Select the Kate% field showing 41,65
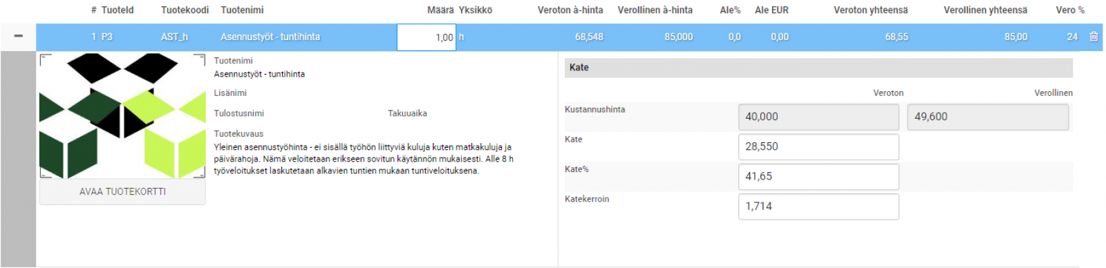 click(x=818, y=176)
